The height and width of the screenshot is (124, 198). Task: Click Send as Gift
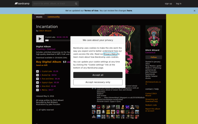42,65
